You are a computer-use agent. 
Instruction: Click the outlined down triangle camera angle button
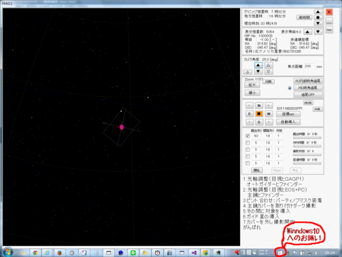(269, 71)
